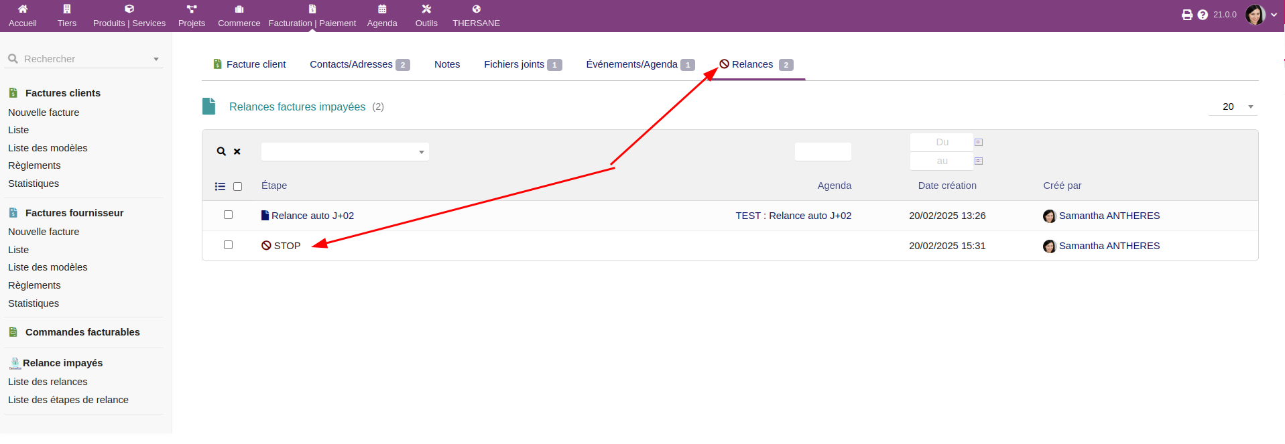Tick the select-all checkbox in header
1285x444 pixels.
click(237, 186)
